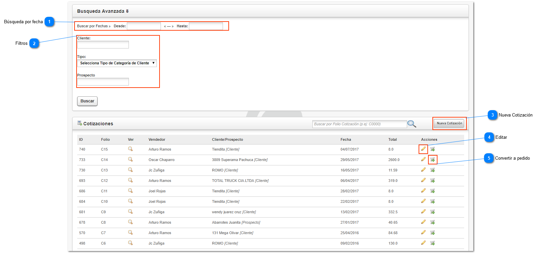Select the TOTAL TRUCK CIA.LTDA client cell
Image resolution: width=538 pixels, height=254 pixels.
click(240, 181)
